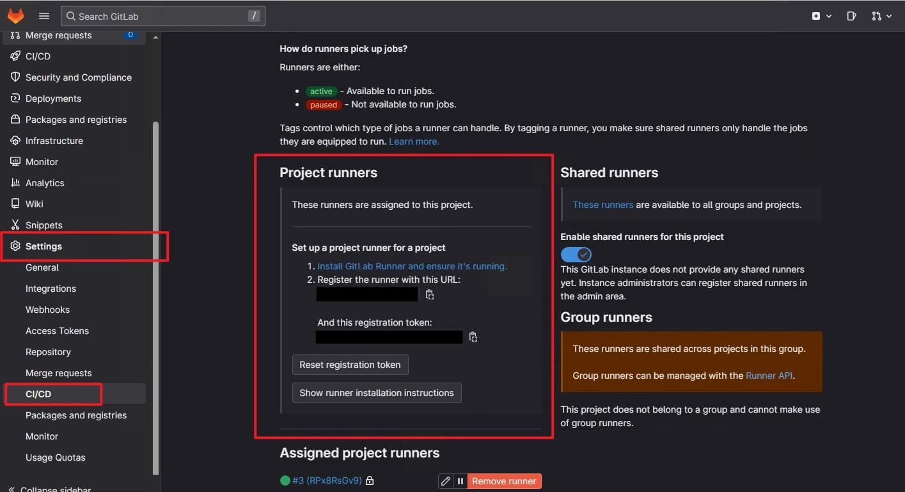The height and width of the screenshot is (492, 905).
Task: Click the GitLab fox logo
Action: click(15, 16)
